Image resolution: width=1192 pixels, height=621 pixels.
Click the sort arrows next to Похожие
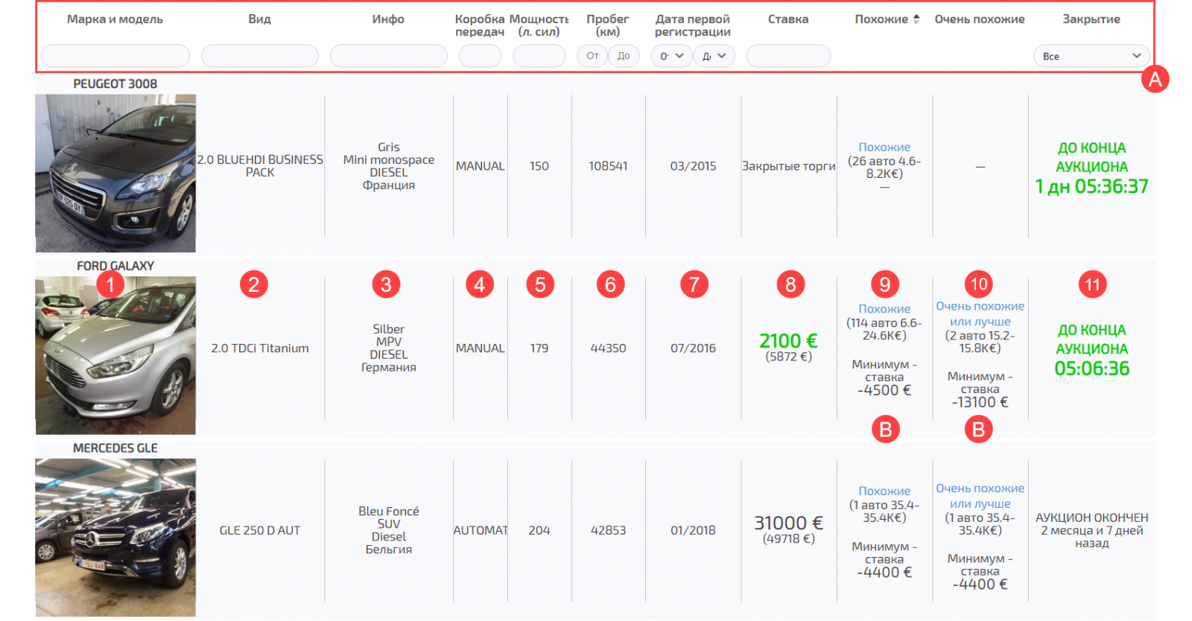pos(916,19)
